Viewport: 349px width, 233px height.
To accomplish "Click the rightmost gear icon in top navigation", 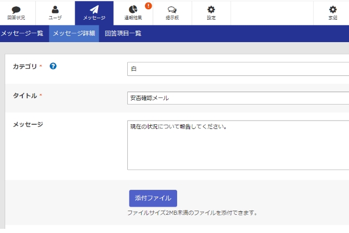I will (x=333, y=9).
